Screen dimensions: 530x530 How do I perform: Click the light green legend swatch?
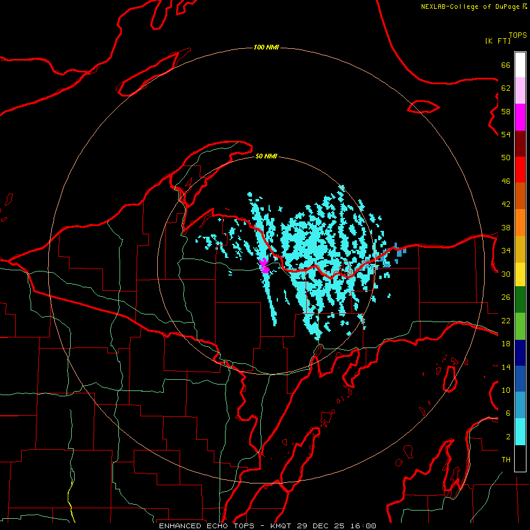tap(520, 326)
